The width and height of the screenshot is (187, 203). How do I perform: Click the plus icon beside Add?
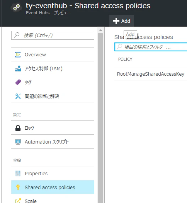[116, 21]
